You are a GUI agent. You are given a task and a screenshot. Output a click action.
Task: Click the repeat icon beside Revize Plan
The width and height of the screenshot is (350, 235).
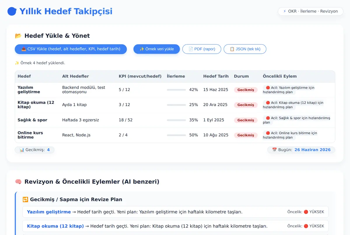point(25,199)
